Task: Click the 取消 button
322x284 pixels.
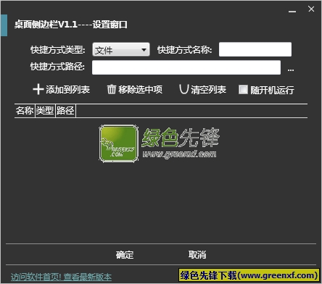Action: (197, 254)
